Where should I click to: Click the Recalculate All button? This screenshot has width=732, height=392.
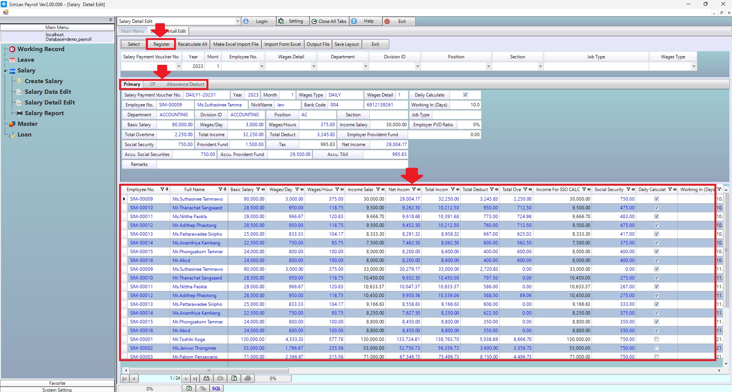click(192, 44)
